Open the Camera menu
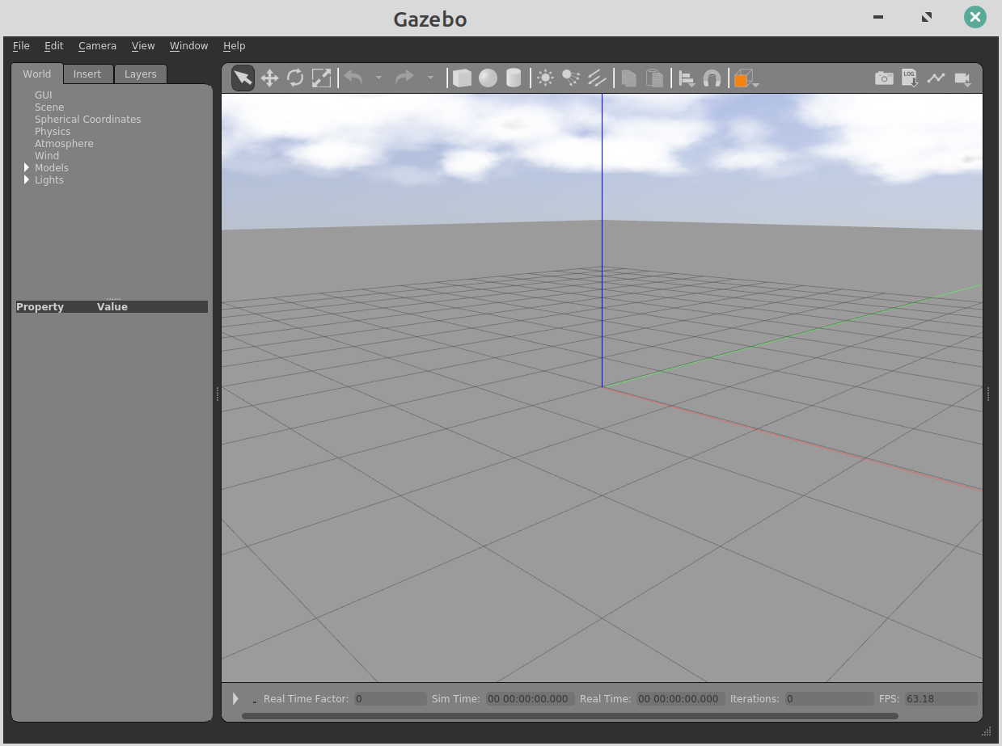This screenshot has width=1002, height=746. point(97,46)
